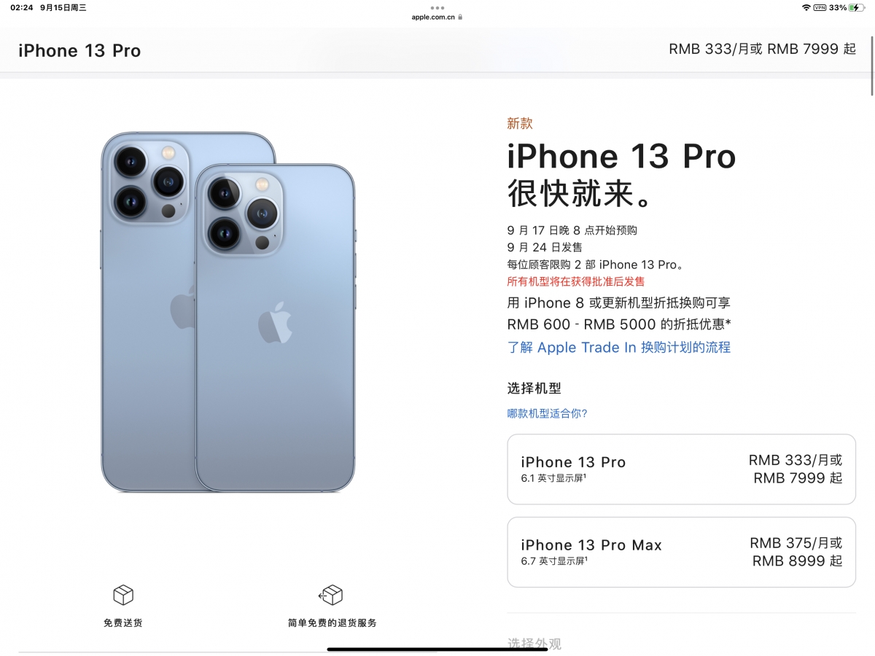Tap the VPN status indicator

pyautogui.click(x=820, y=7)
